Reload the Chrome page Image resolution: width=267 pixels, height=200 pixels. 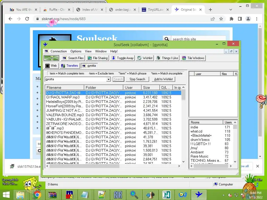coord(27,19)
